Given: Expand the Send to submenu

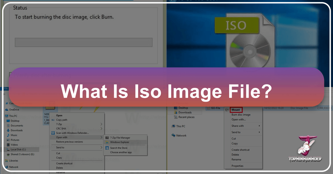Looking at the screenshot, I should (60, 147).
